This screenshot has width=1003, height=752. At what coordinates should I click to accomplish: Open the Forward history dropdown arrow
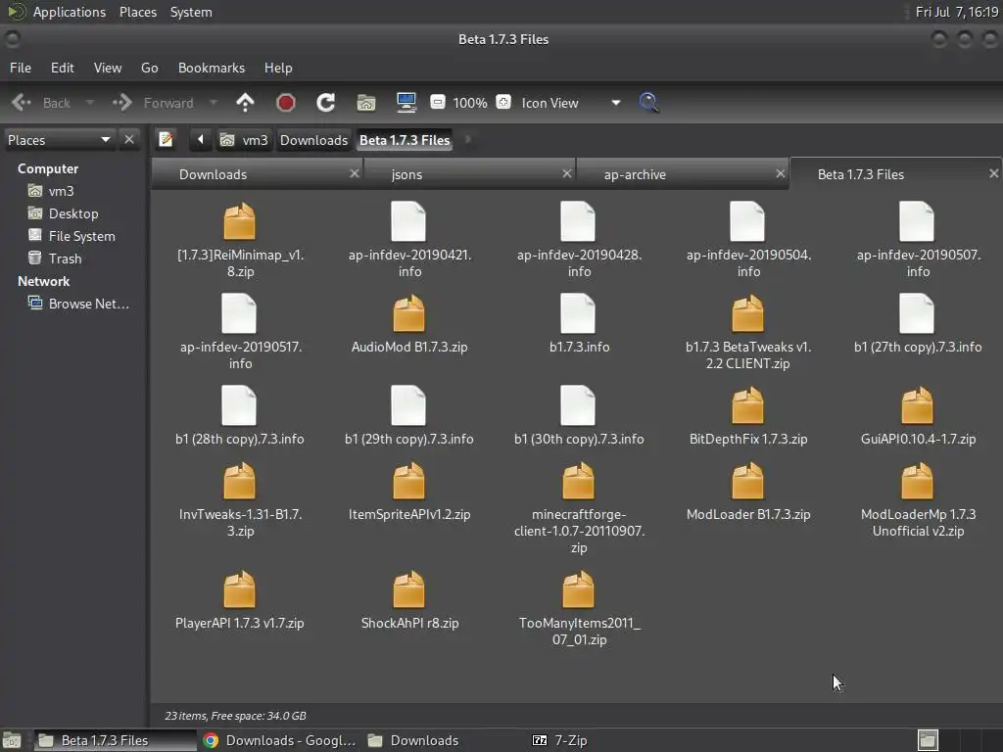click(x=214, y=102)
